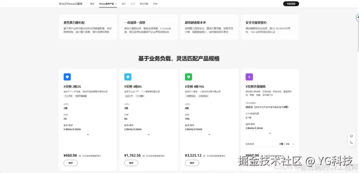
Task: Click the 2~16 vCPU数量范围 value
Action: click(248, 118)
